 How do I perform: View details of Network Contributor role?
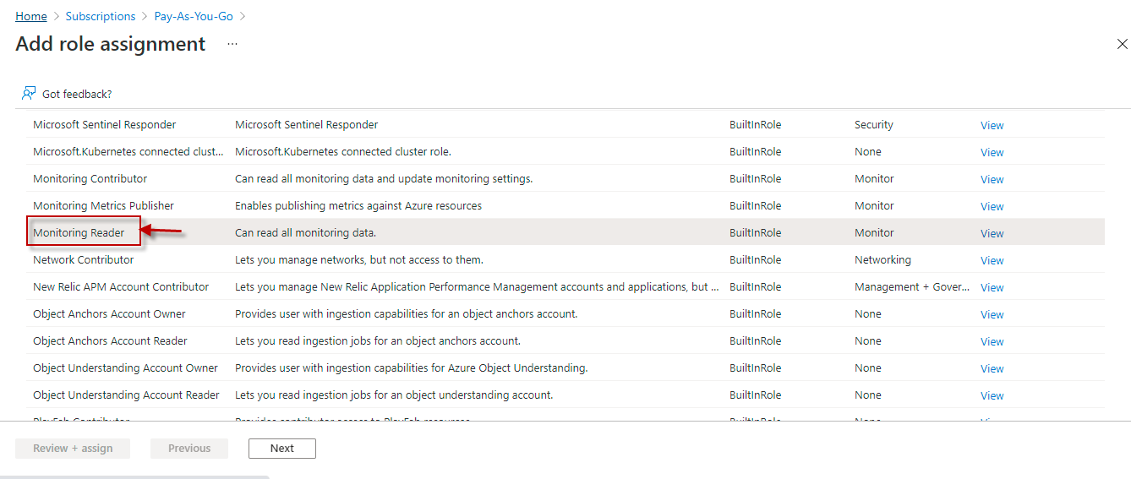992,260
